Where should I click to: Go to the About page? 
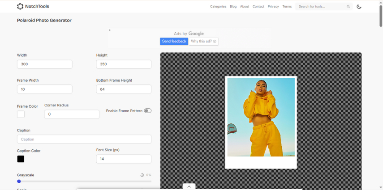245,7
